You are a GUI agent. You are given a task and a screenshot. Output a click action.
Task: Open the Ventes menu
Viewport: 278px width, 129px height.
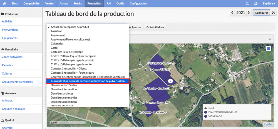tap(49, 3)
